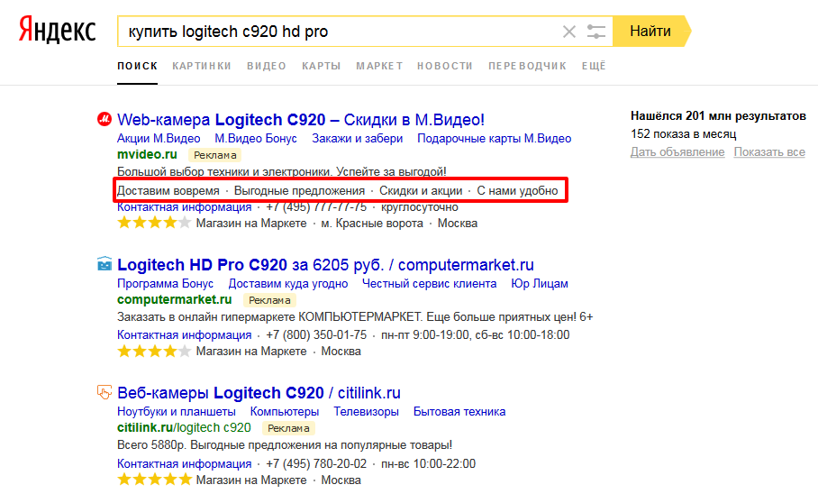The image size is (818, 503).
Task: Click the Найти search button
Action: [x=650, y=32]
